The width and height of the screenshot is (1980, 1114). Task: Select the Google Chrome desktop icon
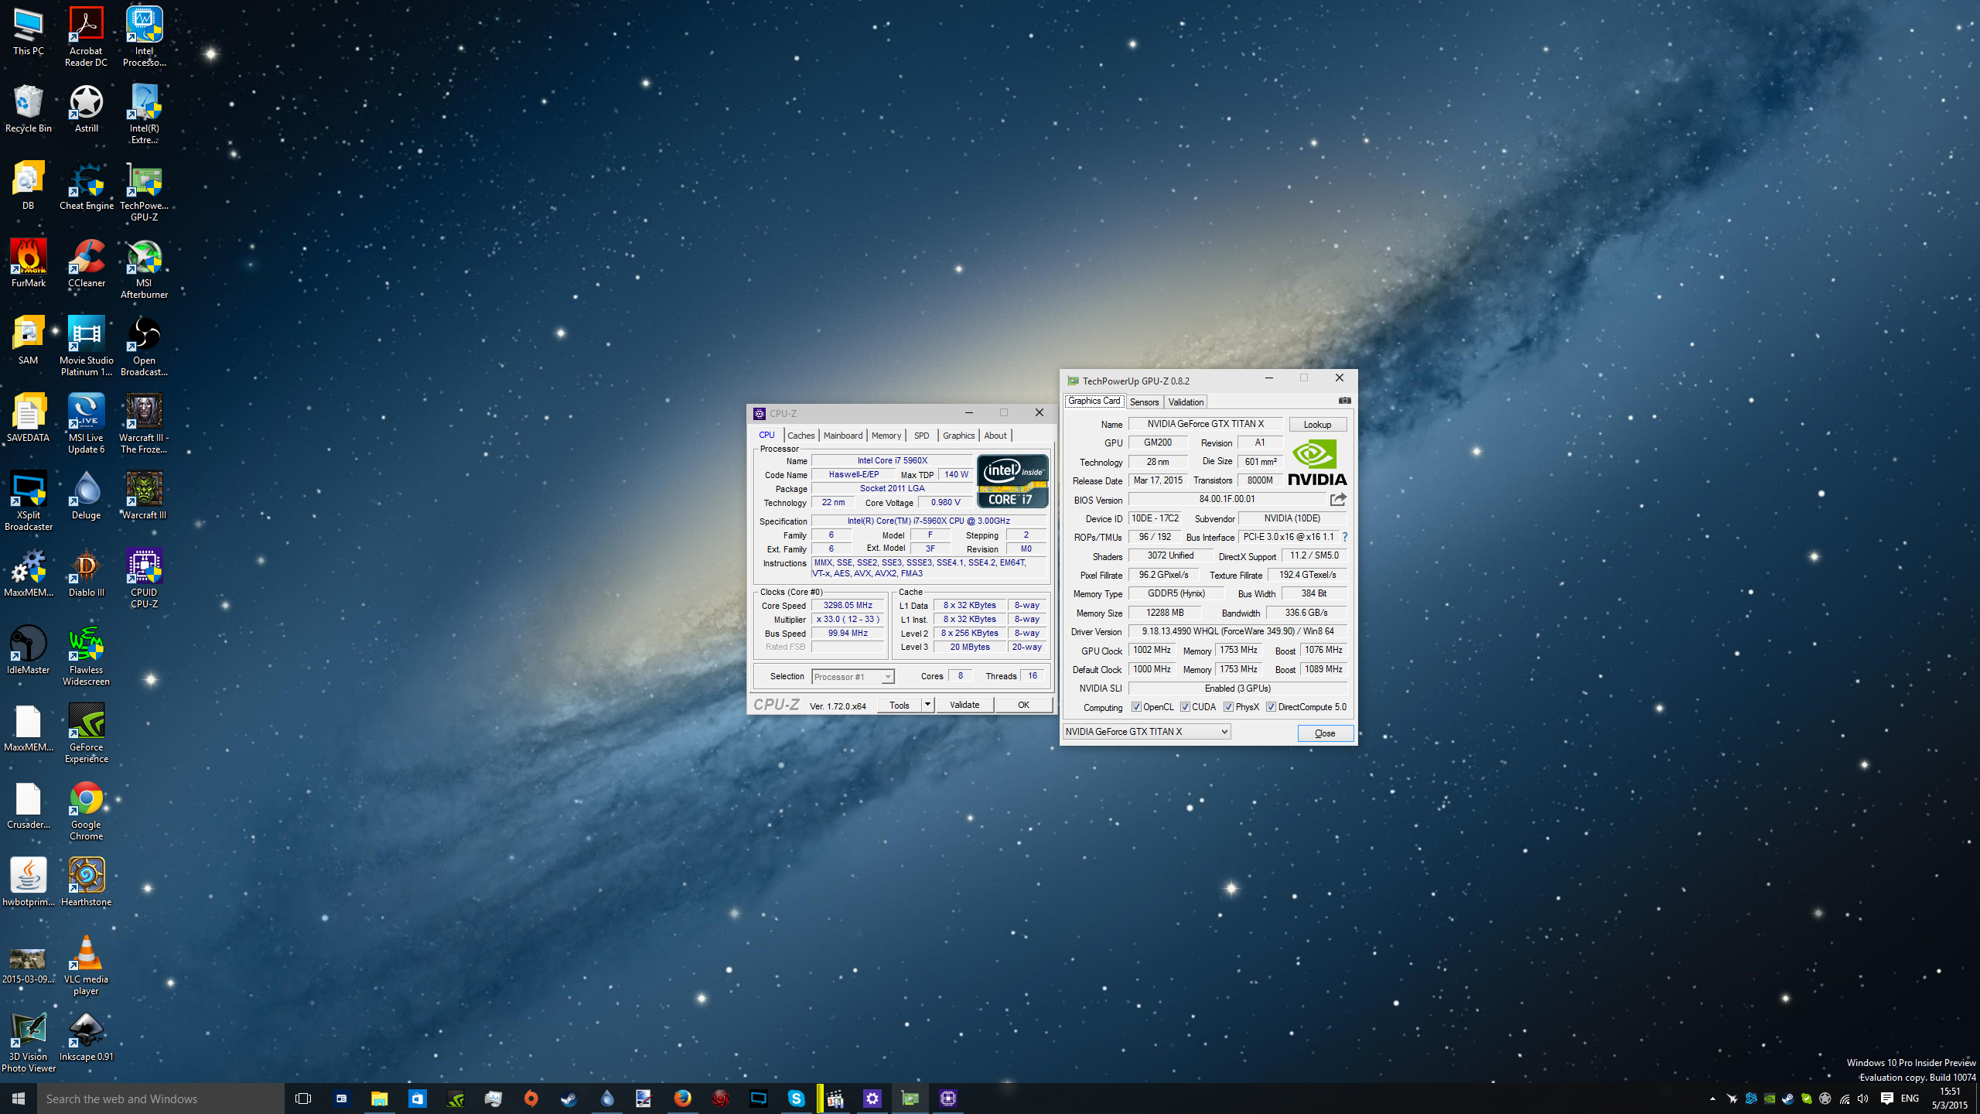87,810
